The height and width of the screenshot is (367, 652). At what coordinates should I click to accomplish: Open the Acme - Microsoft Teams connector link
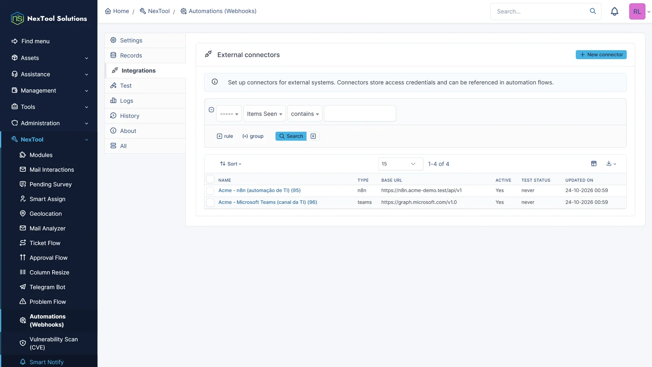[x=268, y=202]
